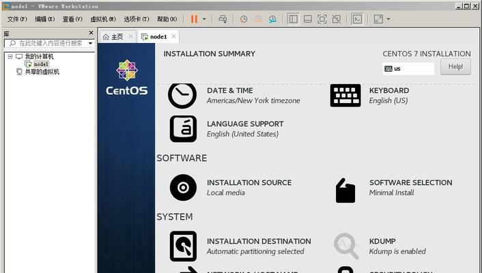482x273 pixels.
Task: Open KDUMP Kdump is enabled label
Action: (x=397, y=246)
